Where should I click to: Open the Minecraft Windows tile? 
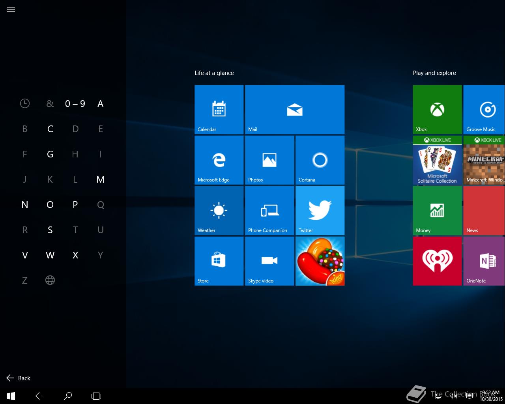point(484,160)
